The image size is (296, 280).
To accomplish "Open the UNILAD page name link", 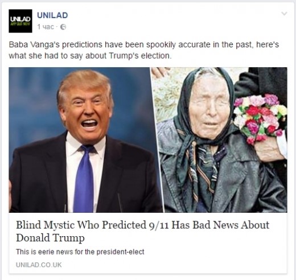I will [x=52, y=15].
